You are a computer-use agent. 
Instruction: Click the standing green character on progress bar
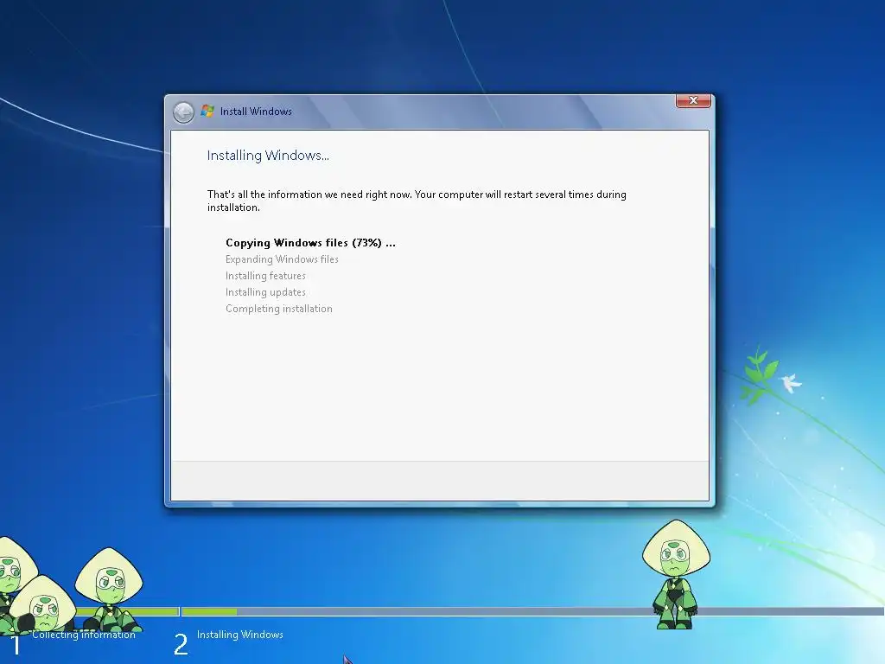[676, 574]
